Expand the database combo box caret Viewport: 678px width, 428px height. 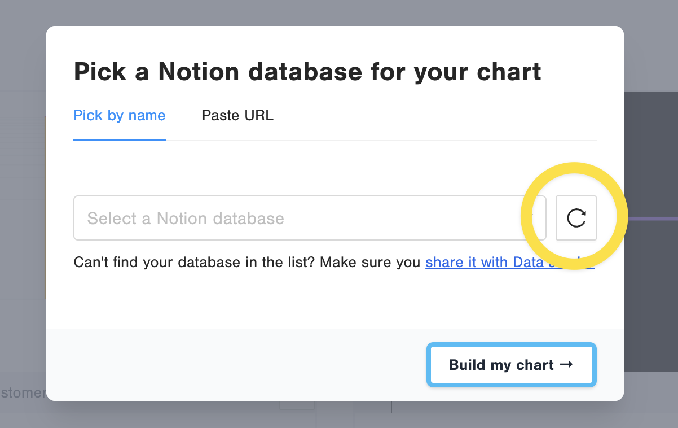point(532,218)
